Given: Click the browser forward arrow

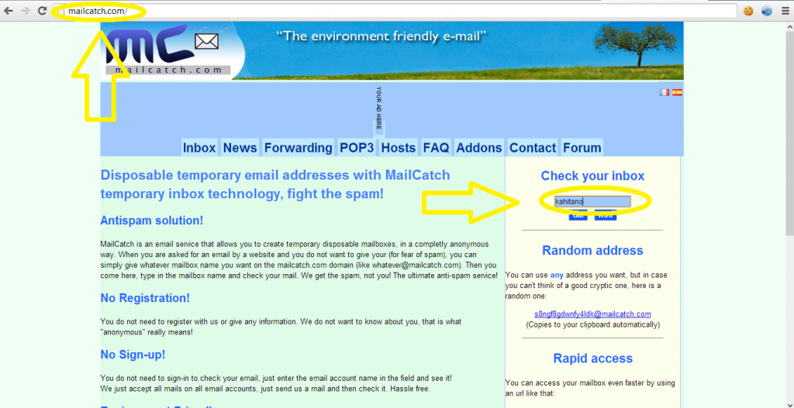Looking at the screenshot, I should pos(25,12).
